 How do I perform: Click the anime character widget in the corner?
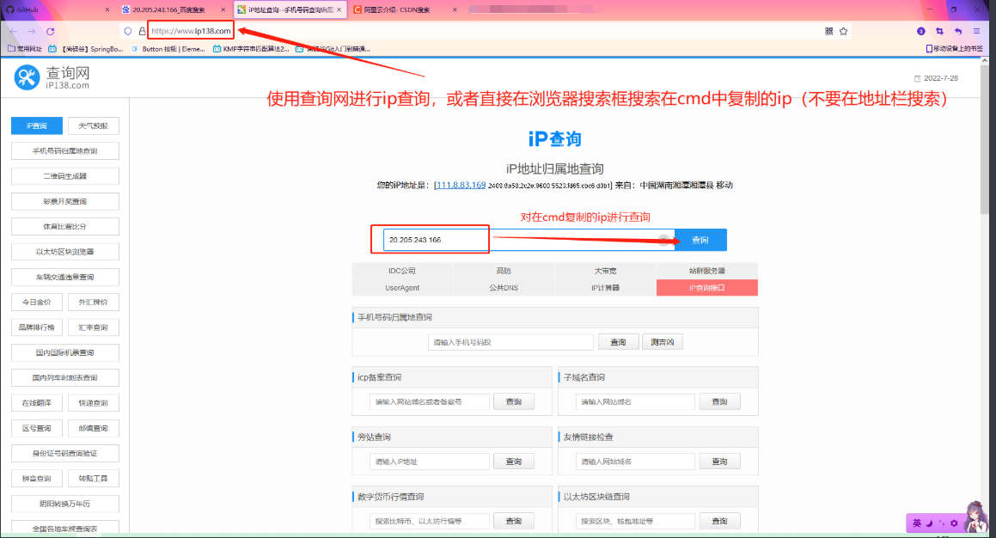[975, 517]
